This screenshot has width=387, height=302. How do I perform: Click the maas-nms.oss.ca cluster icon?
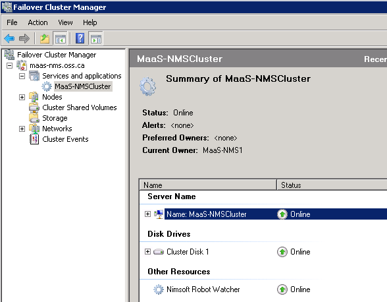click(x=22, y=65)
